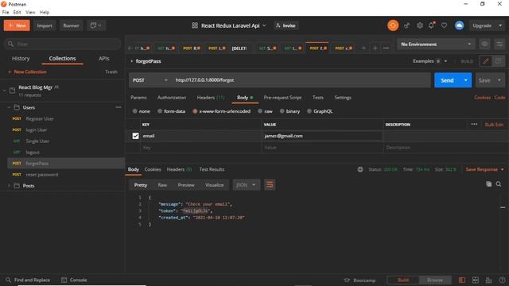Open the JSON format dropdown
This screenshot has width=509, height=286.
click(x=246, y=185)
